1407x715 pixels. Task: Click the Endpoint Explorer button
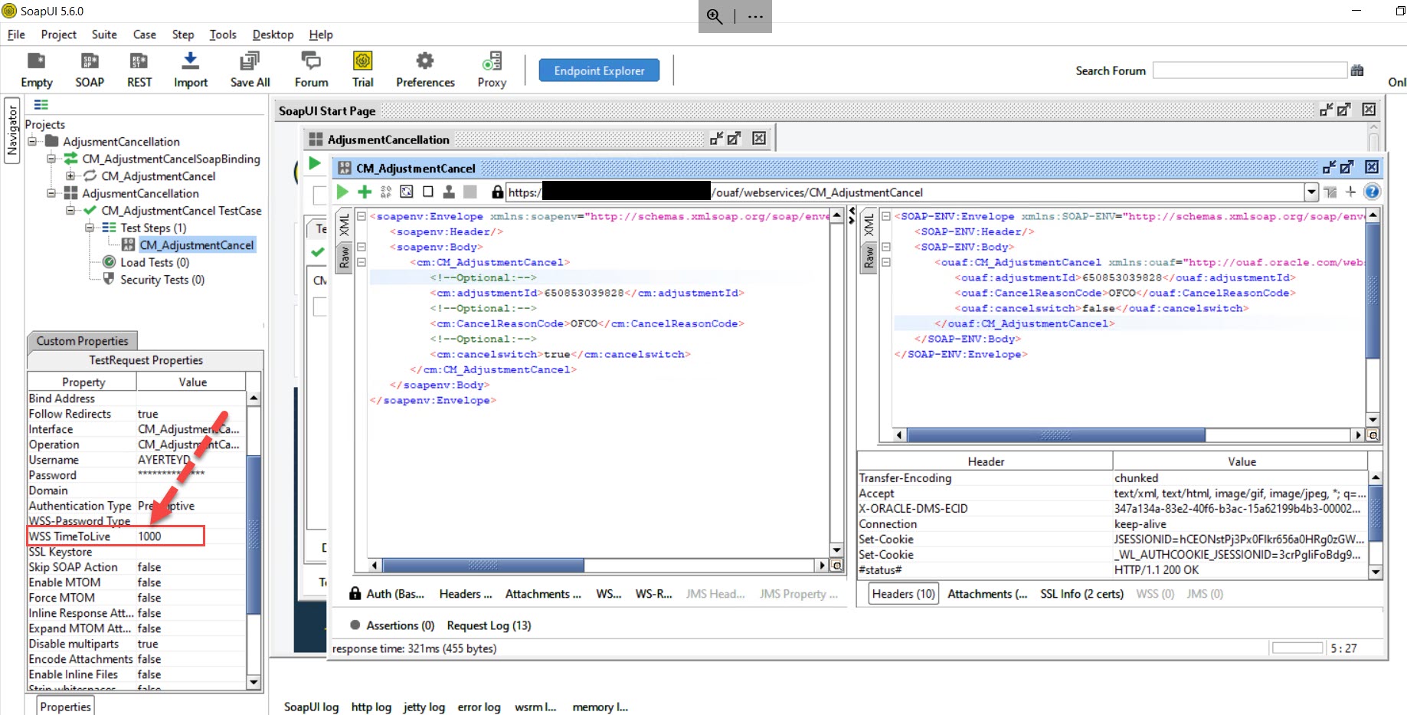[x=599, y=71]
